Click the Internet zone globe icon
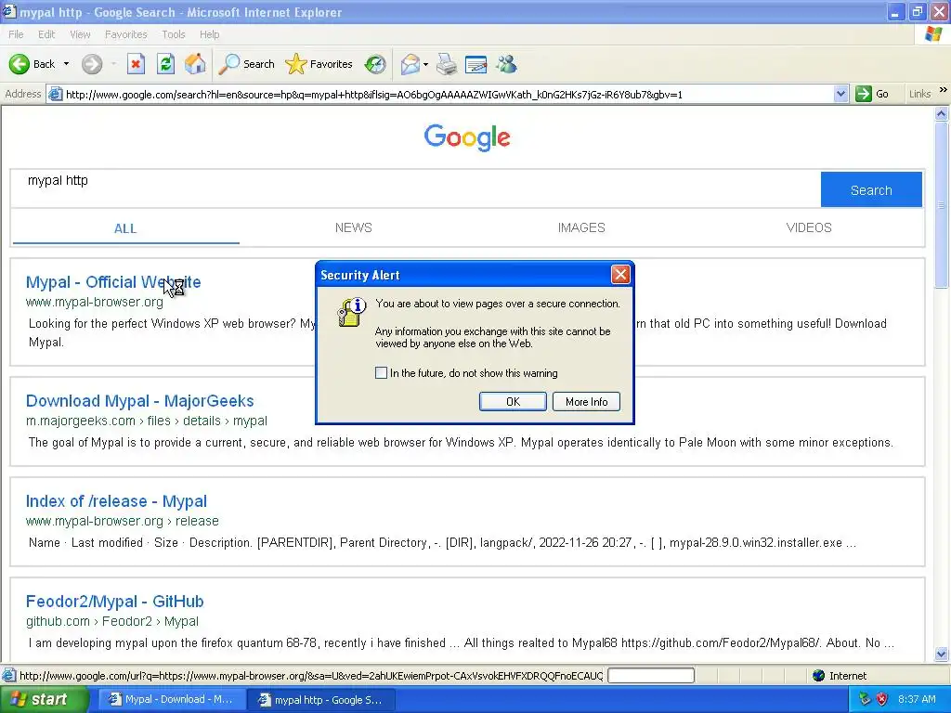This screenshot has width=951, height=713. (819, 676)
